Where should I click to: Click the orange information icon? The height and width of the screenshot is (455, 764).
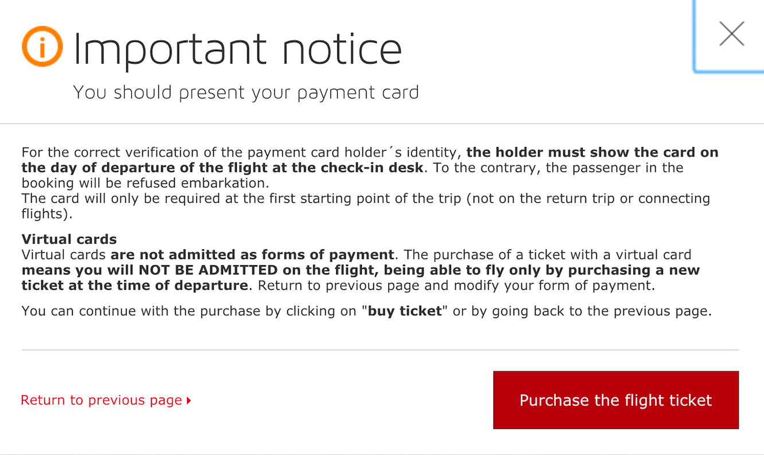pyautogui.click(x=42, y=46)
